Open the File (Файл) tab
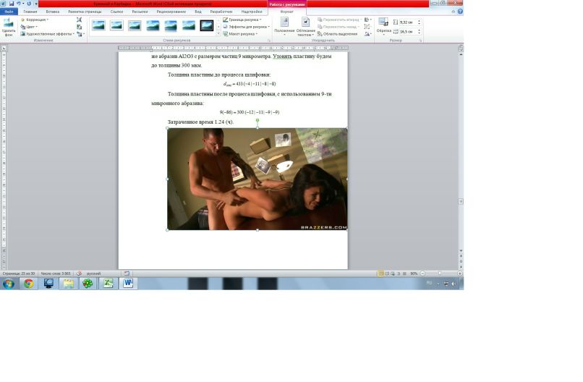Screen dimensions: 583x382 (x=9, y=12)
